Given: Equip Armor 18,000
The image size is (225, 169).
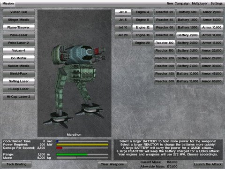Looking at the screenshot, I should click(212, 43).
